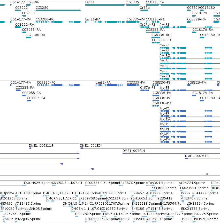
Task: Click the CG3222 gene label
Action: 21,8
